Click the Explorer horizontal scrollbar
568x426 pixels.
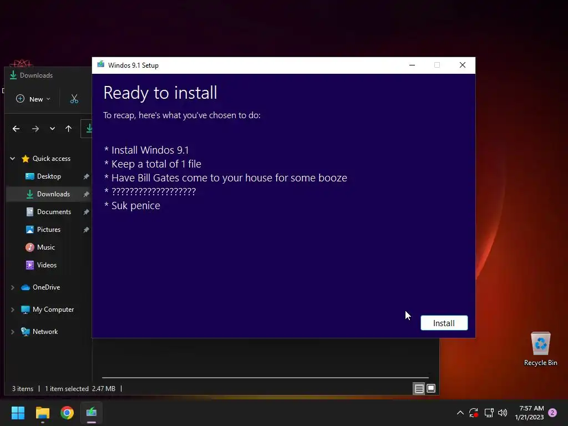tap(265, 377)
